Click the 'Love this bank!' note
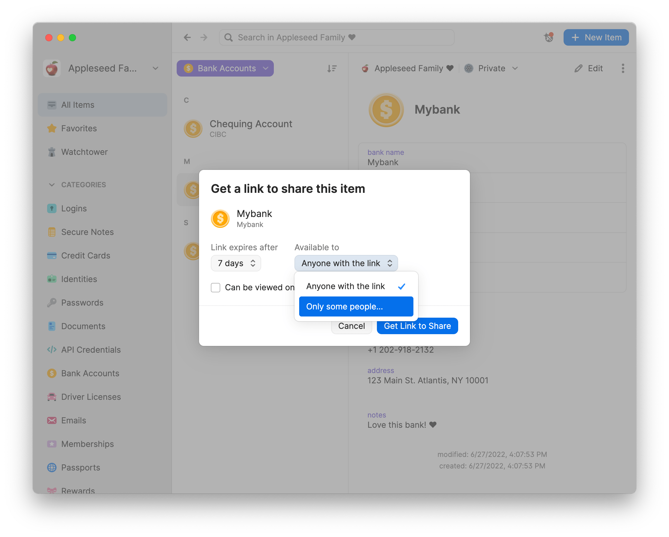 [402, 425]
